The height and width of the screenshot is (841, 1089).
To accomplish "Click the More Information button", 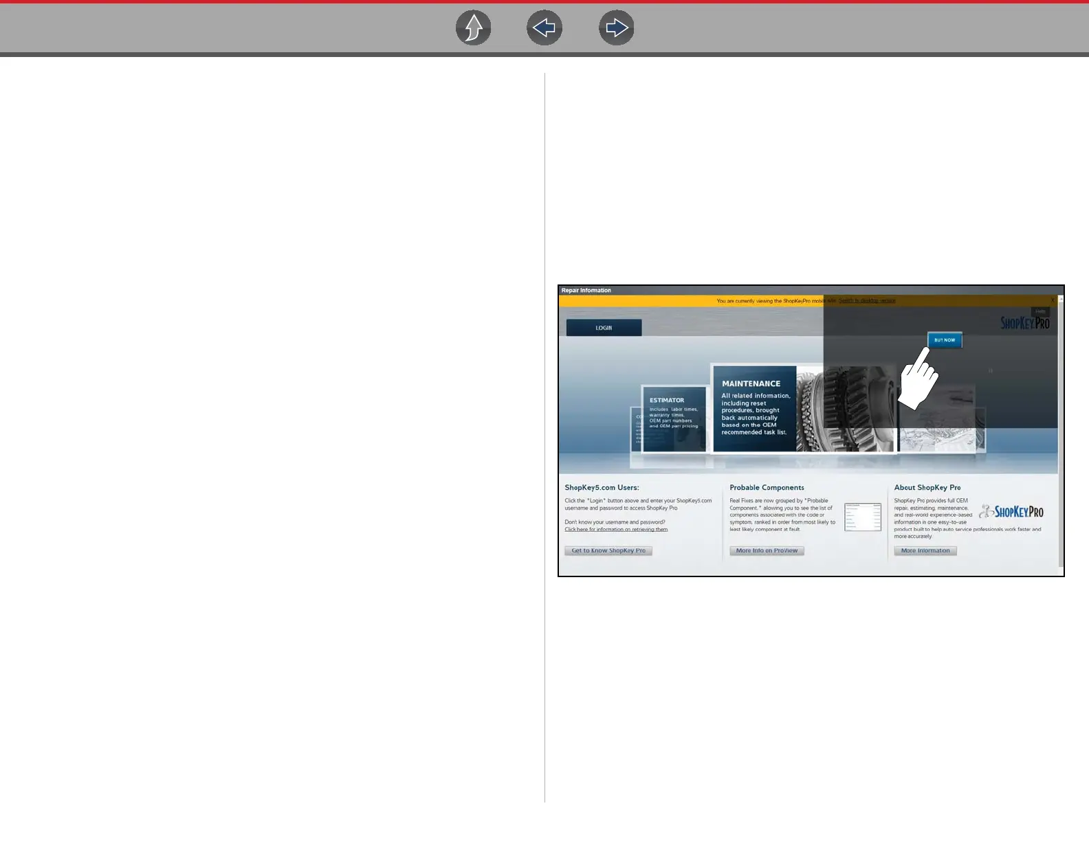I will point(925,550).
